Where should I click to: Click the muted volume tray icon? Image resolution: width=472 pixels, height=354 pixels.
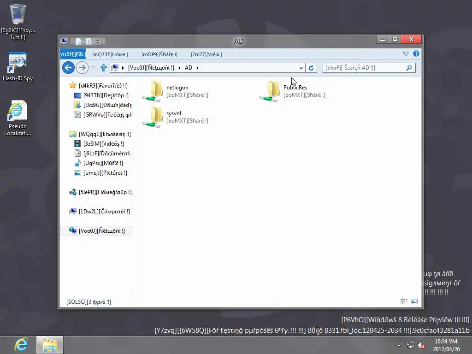pyautogui.click(x=421, y=345)
